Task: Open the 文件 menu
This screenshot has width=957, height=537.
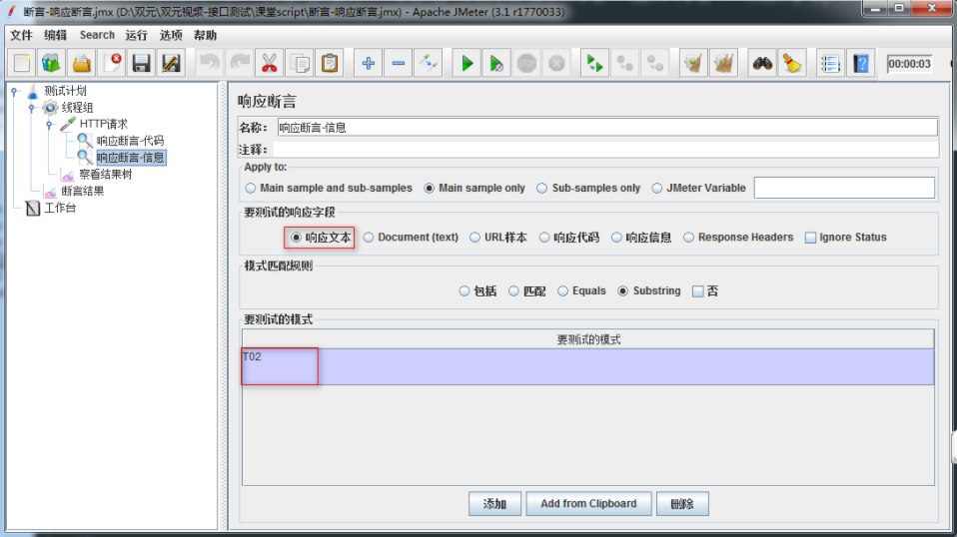Action: tap(21, 35)
